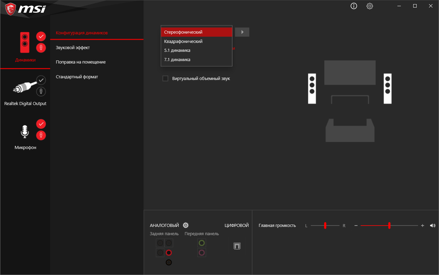
Task: Open the information icon in title bar
Action: coord(354,6)
